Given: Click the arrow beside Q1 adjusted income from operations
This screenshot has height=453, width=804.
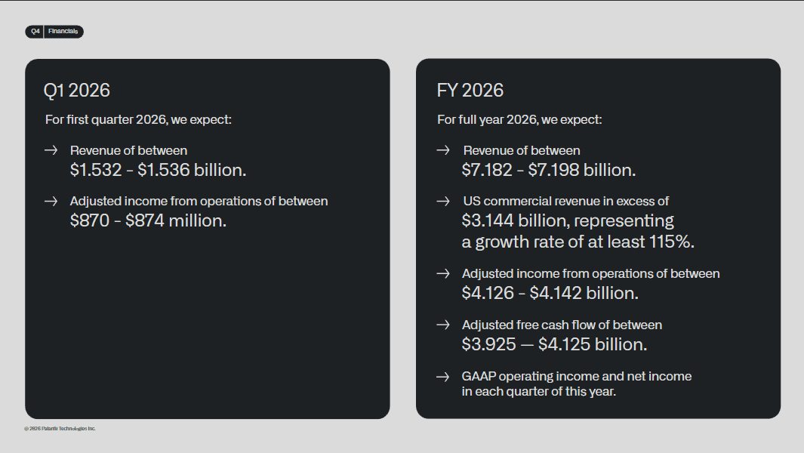Looking at the screenshot, I should pos(51,202).
